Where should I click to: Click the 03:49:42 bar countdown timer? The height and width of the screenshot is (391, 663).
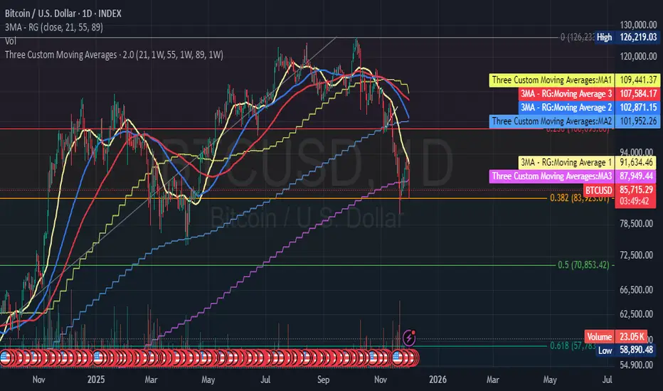(x=634, y=201)
